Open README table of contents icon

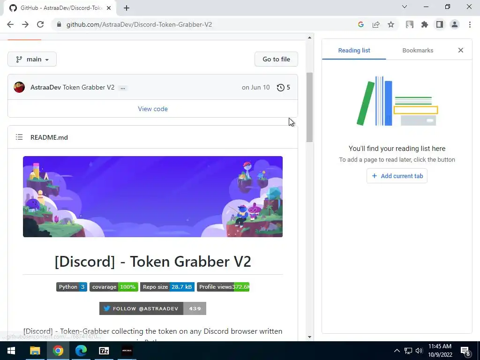(19, 137)
